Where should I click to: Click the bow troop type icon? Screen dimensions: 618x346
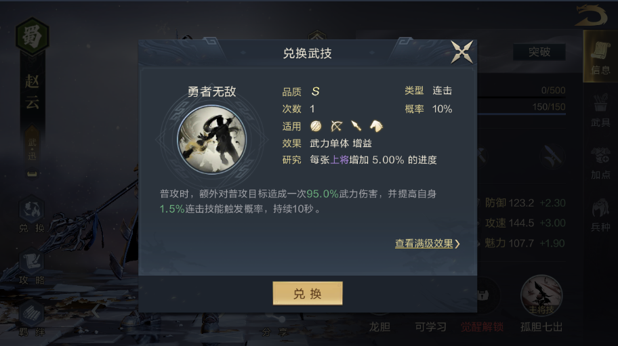(x=336, y=126)
